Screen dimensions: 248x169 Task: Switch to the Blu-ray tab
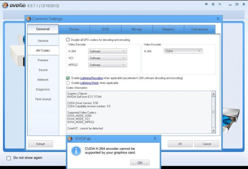[137, 29]
